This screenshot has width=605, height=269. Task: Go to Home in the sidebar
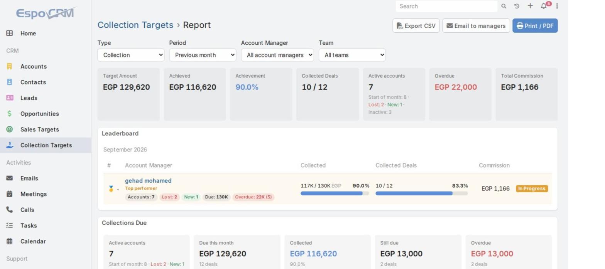46,33
